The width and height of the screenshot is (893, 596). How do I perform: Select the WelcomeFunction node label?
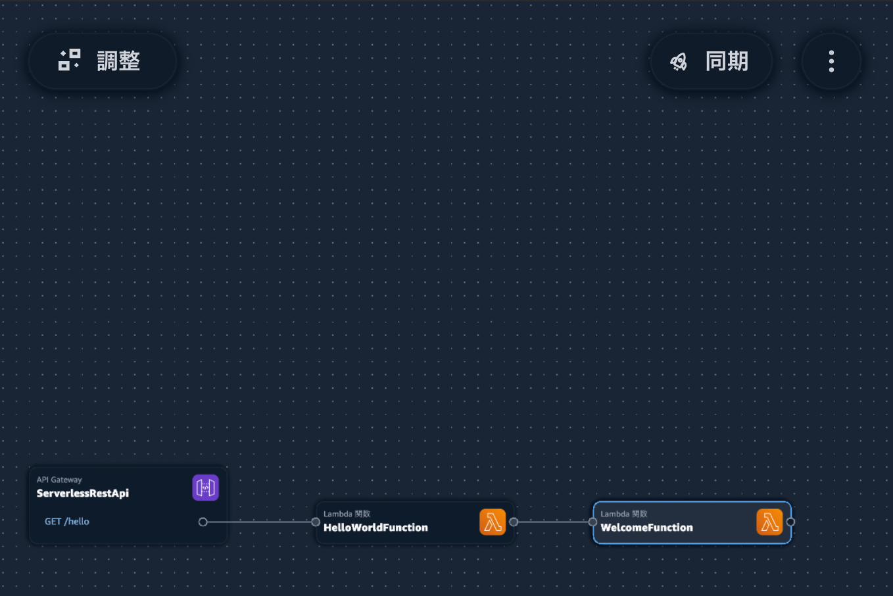(x=646, y=528)
